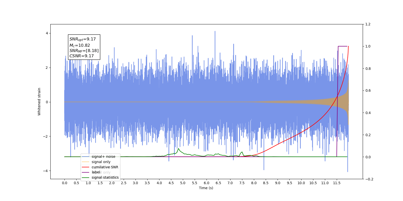Click the 1.2 tick on the right axis

click(x=368, y=24)
